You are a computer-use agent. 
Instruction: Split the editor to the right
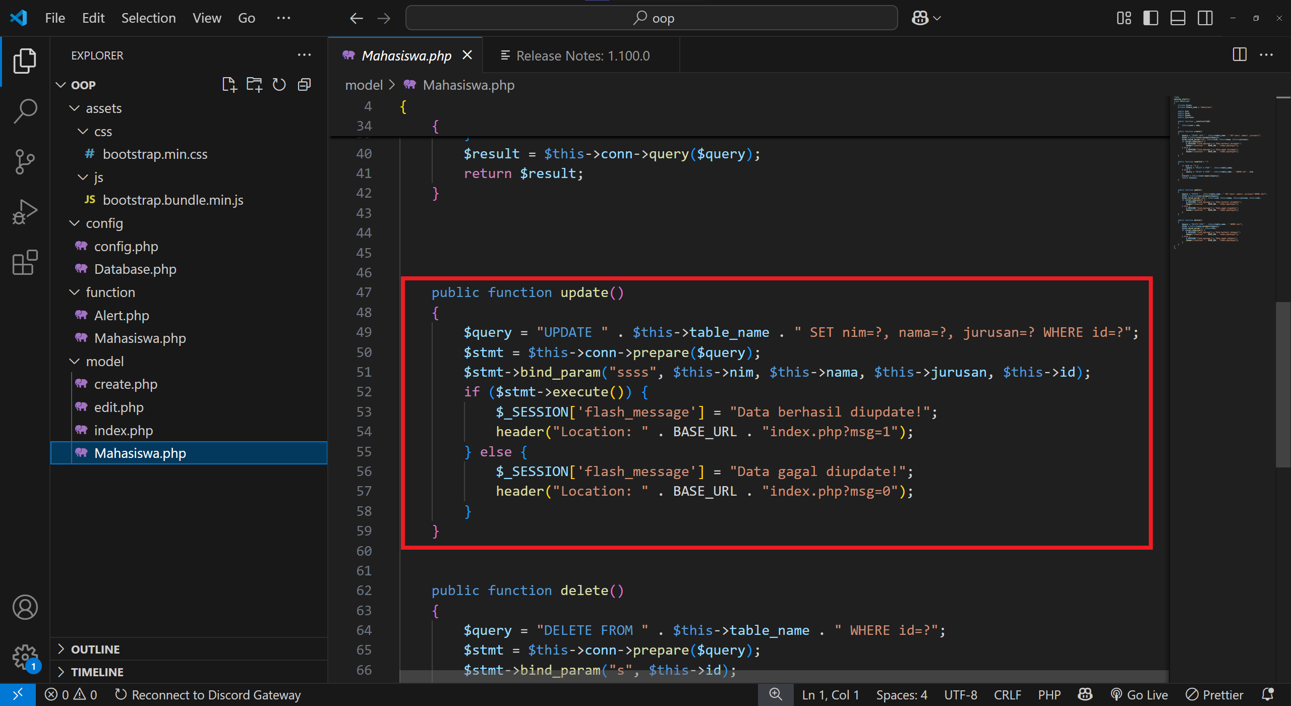(x=1239, y=55)
